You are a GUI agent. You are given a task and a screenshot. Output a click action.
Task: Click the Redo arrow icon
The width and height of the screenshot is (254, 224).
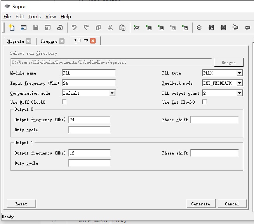tap(86, 28)
